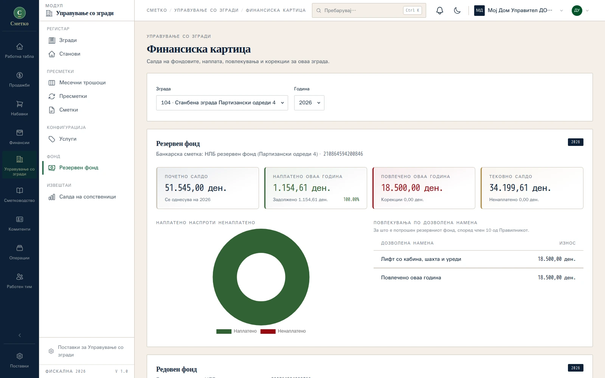This screenshot has width=605, height=378.
Task: Click the red Ненаплатено legend swatch
Action: tap(268, 332)
